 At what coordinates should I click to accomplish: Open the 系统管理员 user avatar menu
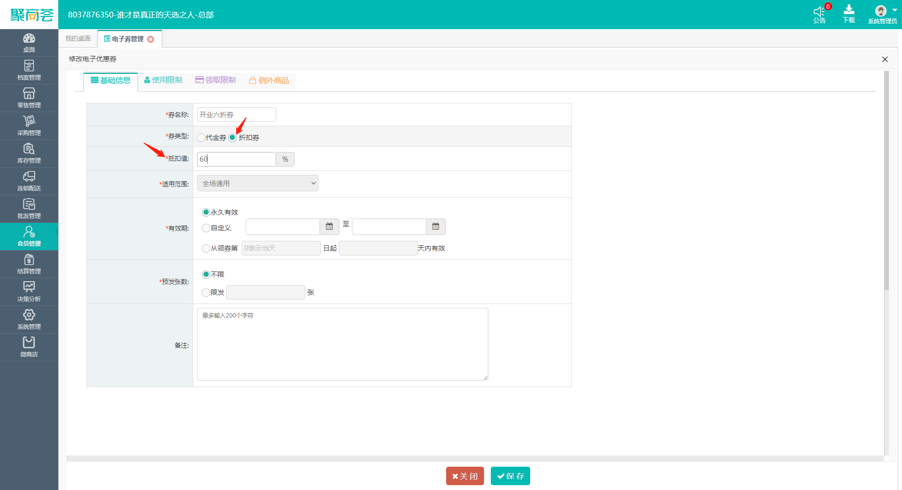(x=883, y=14)
